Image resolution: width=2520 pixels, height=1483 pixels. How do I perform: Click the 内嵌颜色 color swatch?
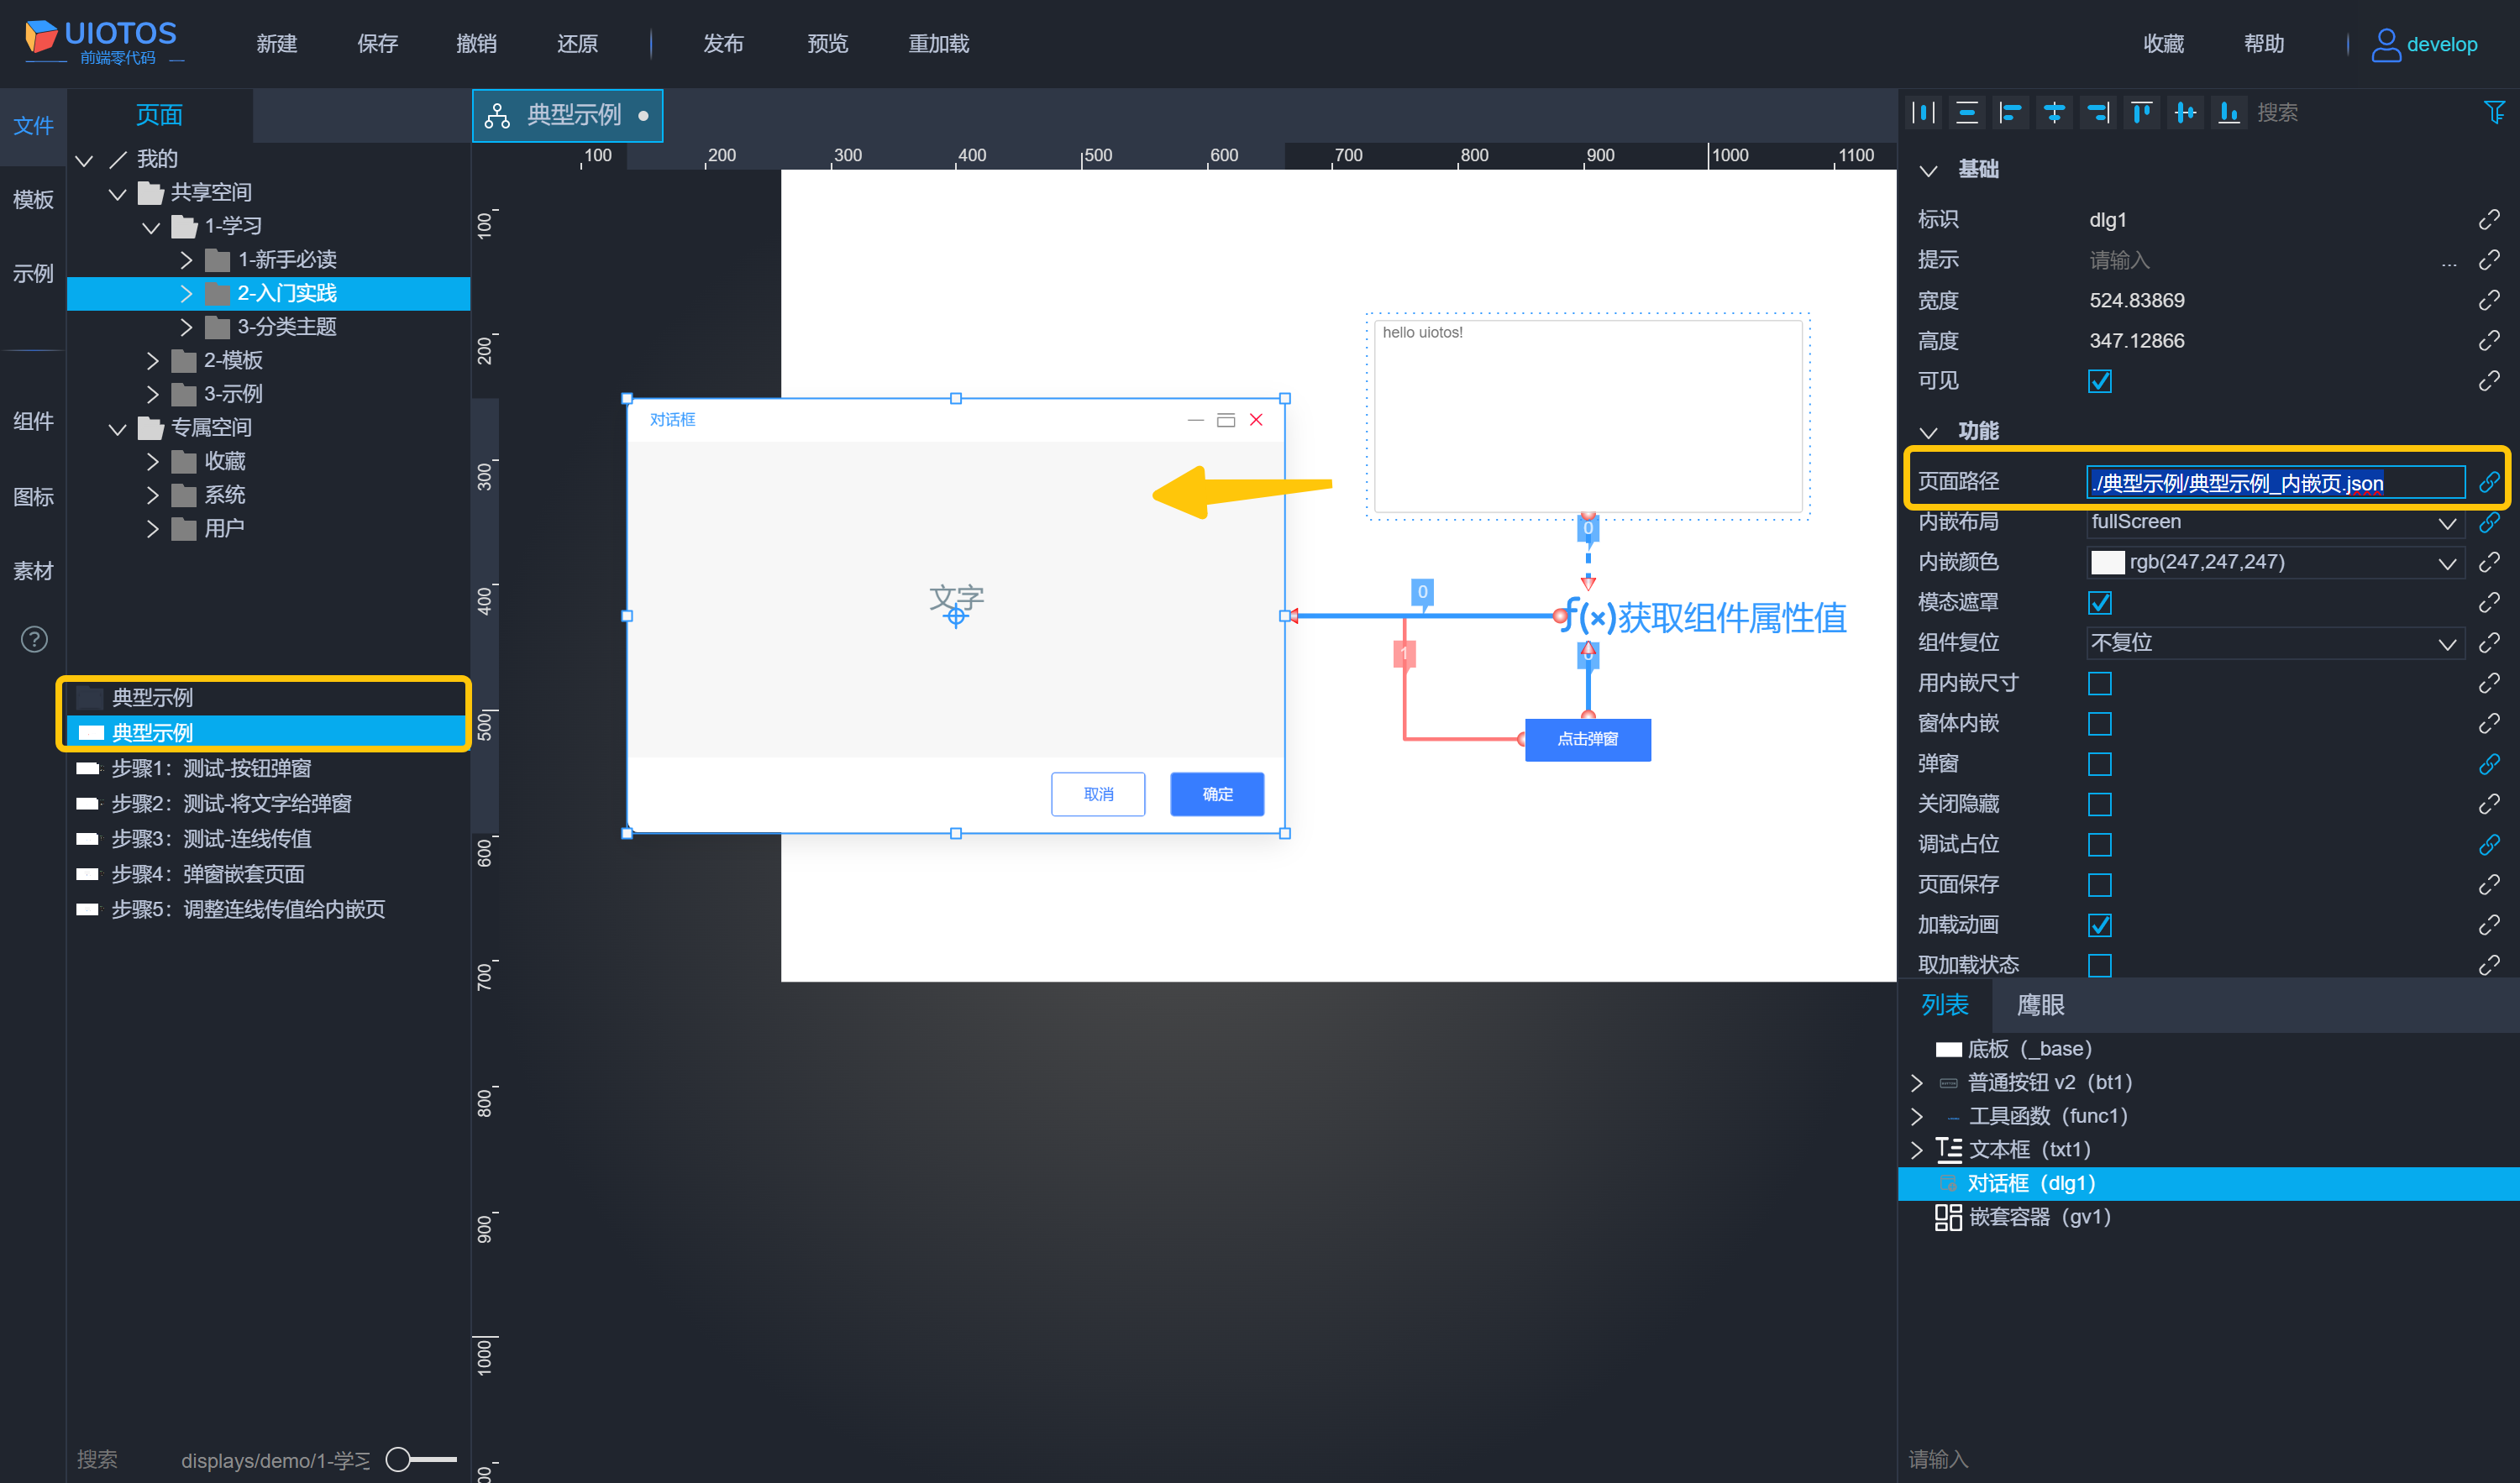pos(2107,563)
